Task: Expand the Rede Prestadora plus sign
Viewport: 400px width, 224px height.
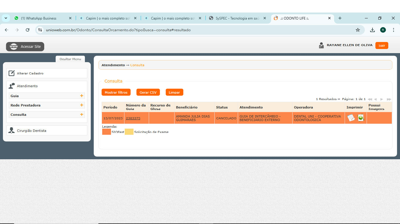Action: pyautogui.click(x=81, y=105)
